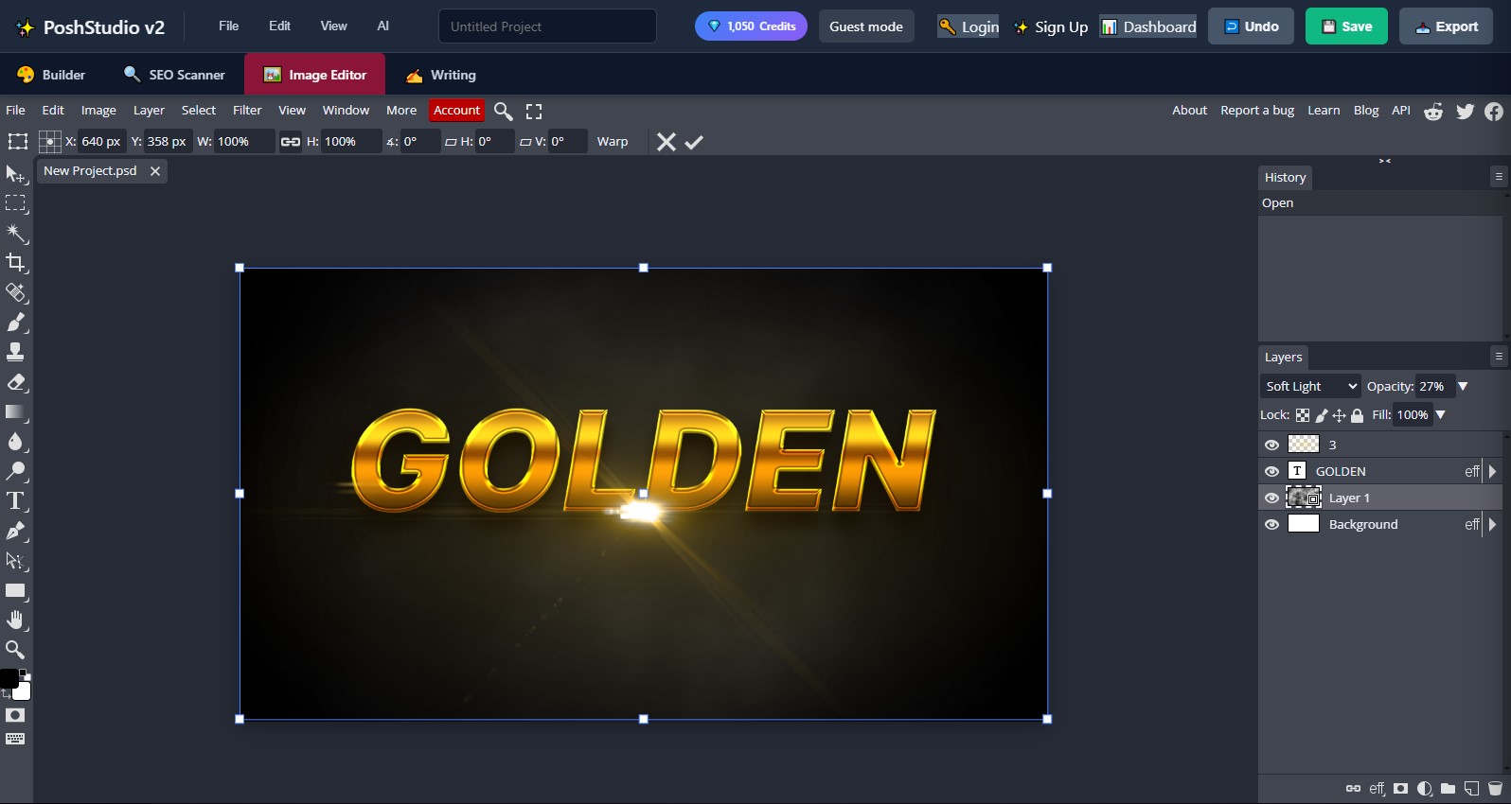The height and width of the screenshot is (804, 1511).
Task: Cancel the transform with the X icon
Action: (x=667, y=142)
